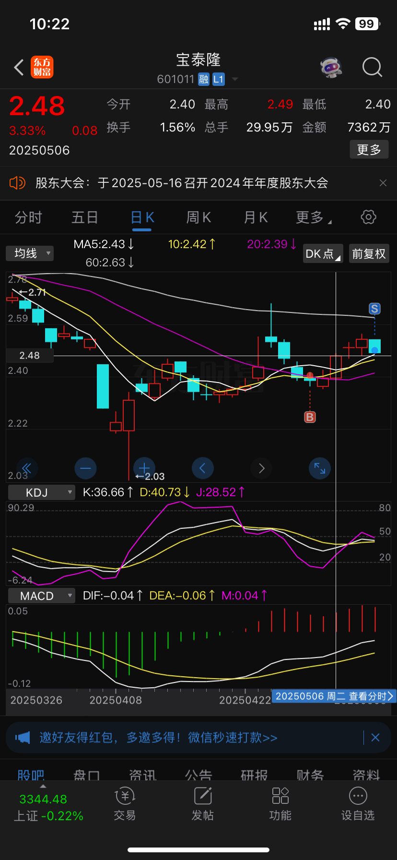Image resolution: width=397 pixels, height=860 pixels.
Task: Tap DIF:-0.04 reading
Action: 113,596
